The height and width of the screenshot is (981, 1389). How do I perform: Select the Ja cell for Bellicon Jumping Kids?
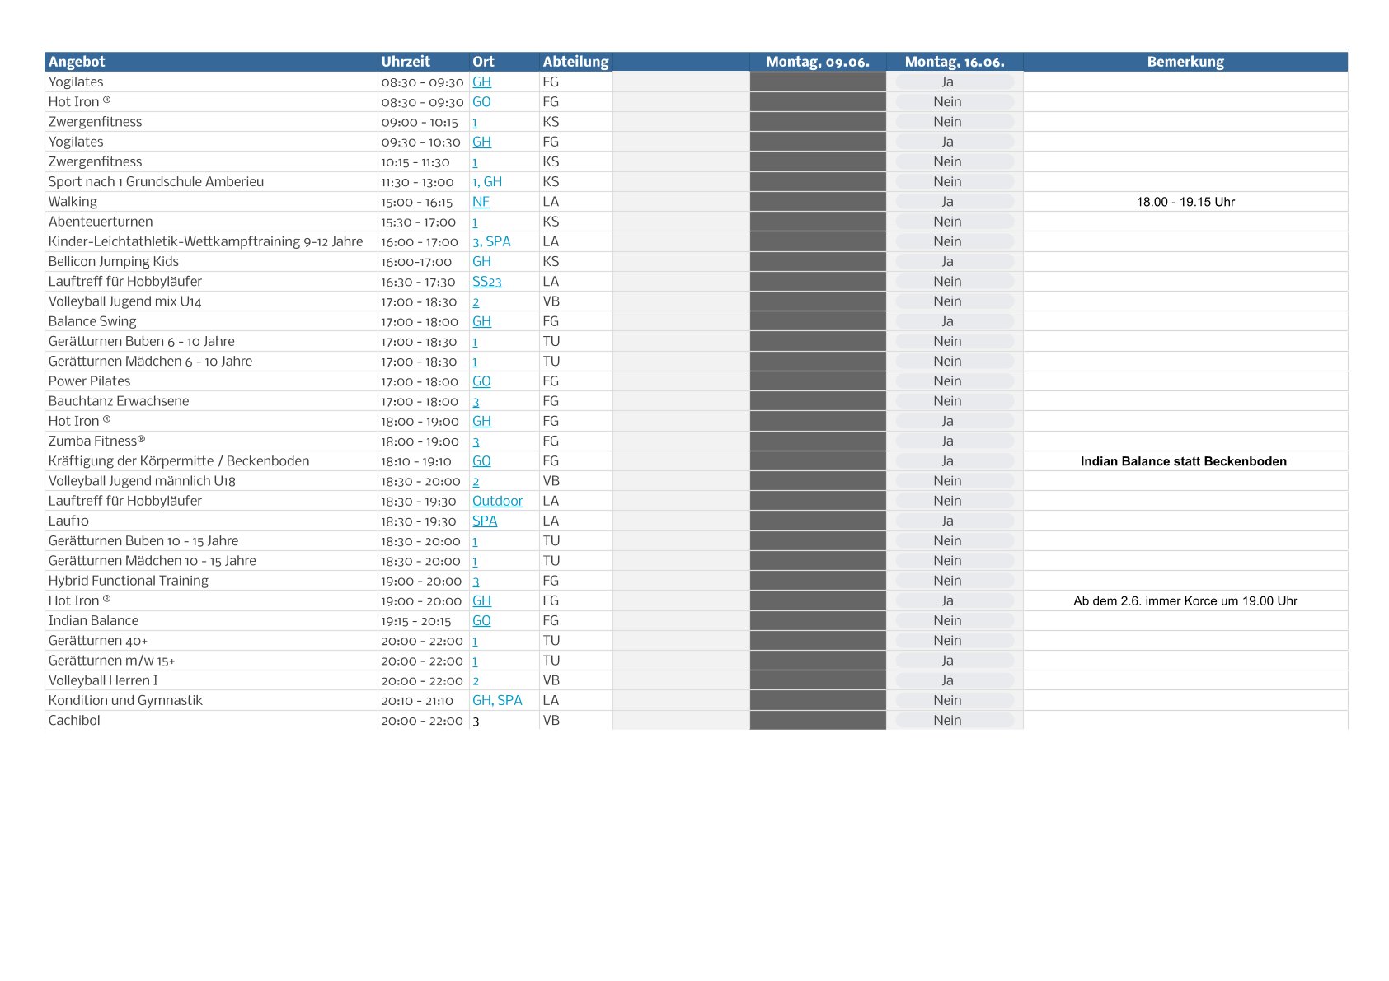pyautogui.click(x=955, y=261)
